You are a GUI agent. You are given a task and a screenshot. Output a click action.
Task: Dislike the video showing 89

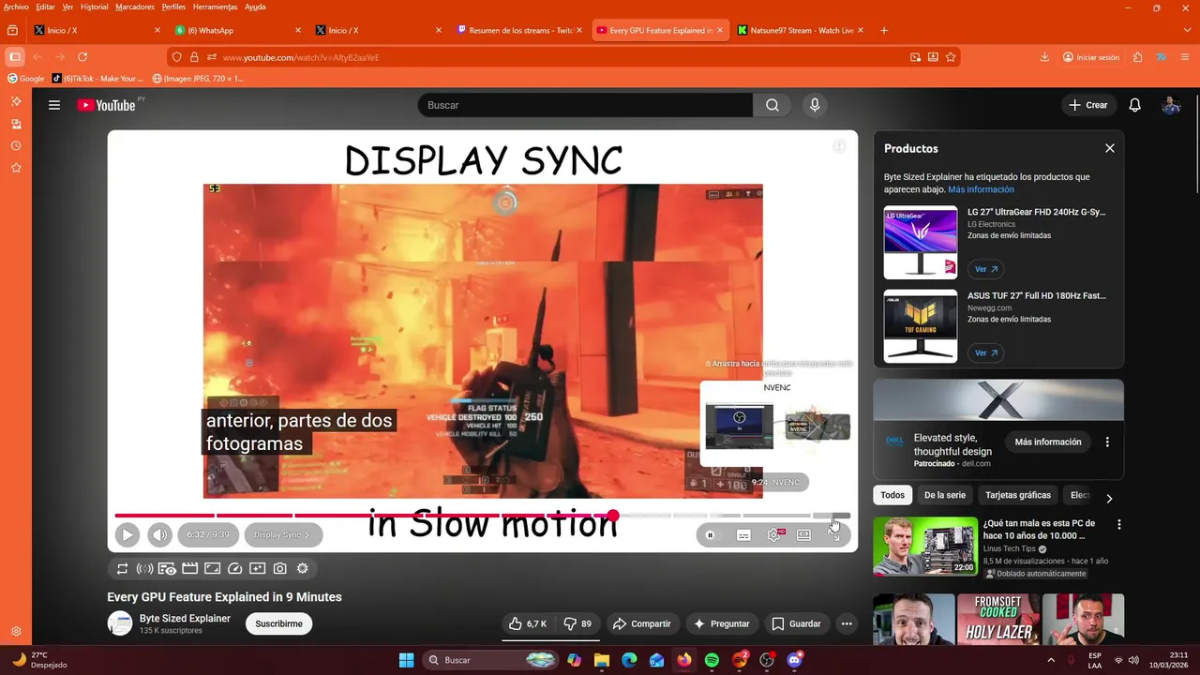coord(577,623)
